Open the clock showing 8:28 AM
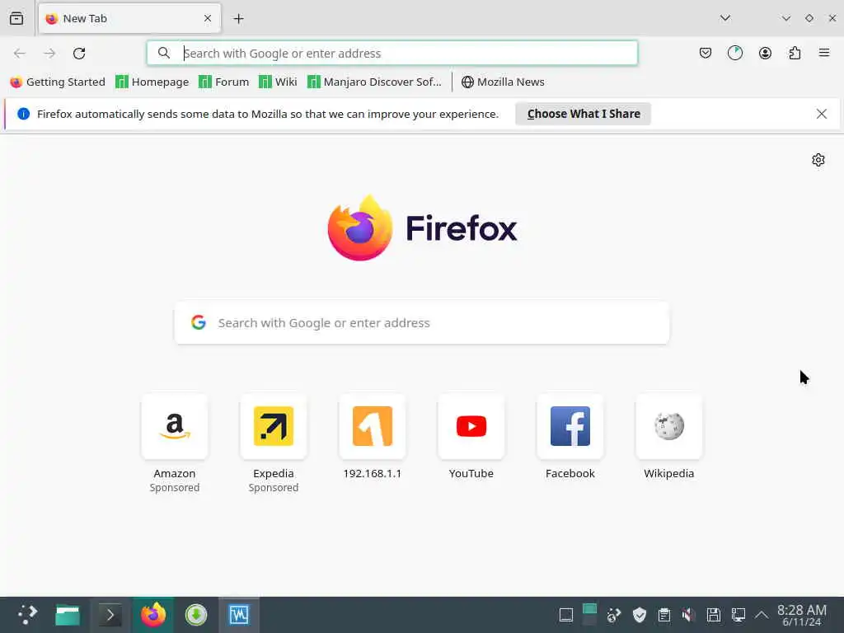The image size is (844, 633). pyautogui.click(x=801, y=615)
